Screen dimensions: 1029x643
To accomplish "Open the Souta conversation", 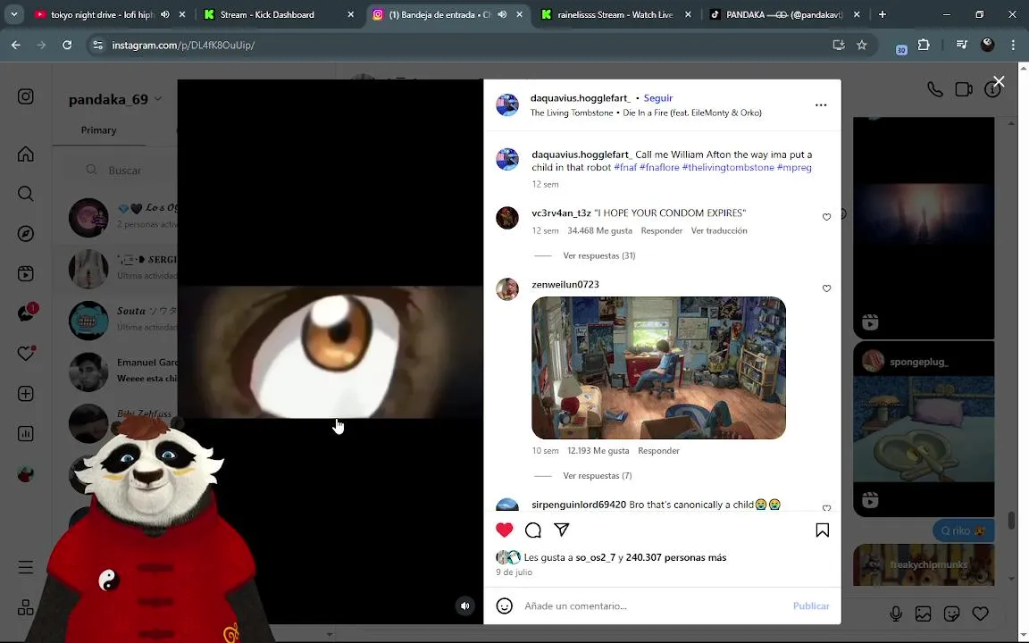I will 122,320.
